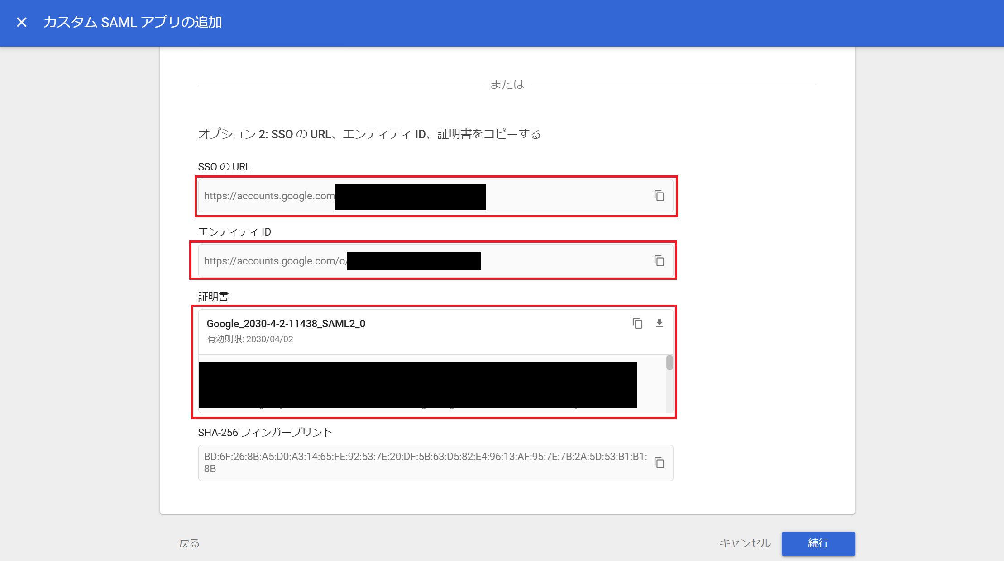Screen dimensions: 1004x561
Task: Click the オプション 2 heading text
Action: (369, 134)
